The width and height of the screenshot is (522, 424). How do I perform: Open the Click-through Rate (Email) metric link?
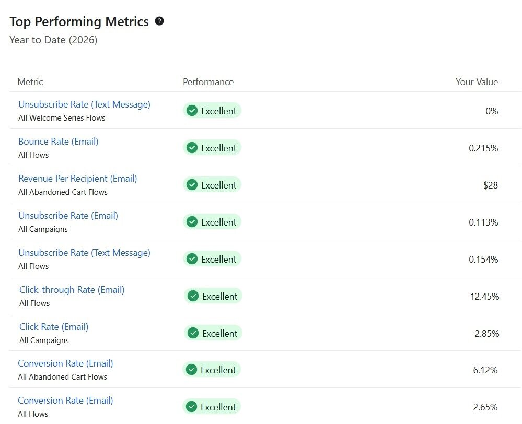[72, 290]
